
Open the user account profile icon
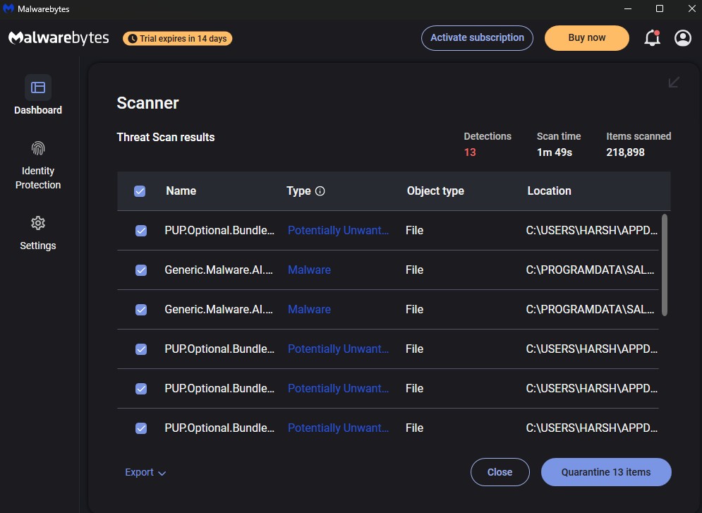[682, 38]
